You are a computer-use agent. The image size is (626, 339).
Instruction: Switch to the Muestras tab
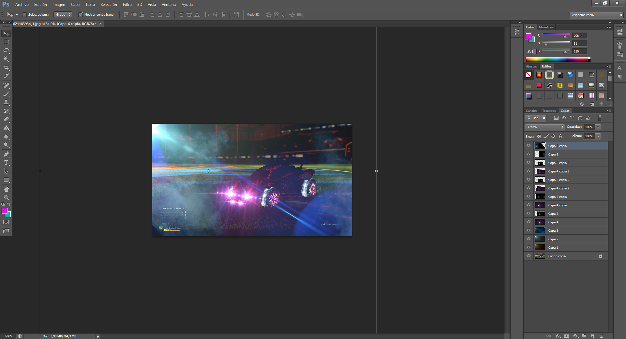point(546,27)
